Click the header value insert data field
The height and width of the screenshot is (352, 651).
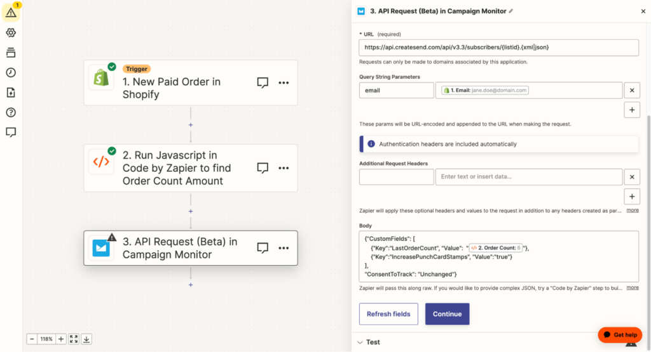coord(528,177)
